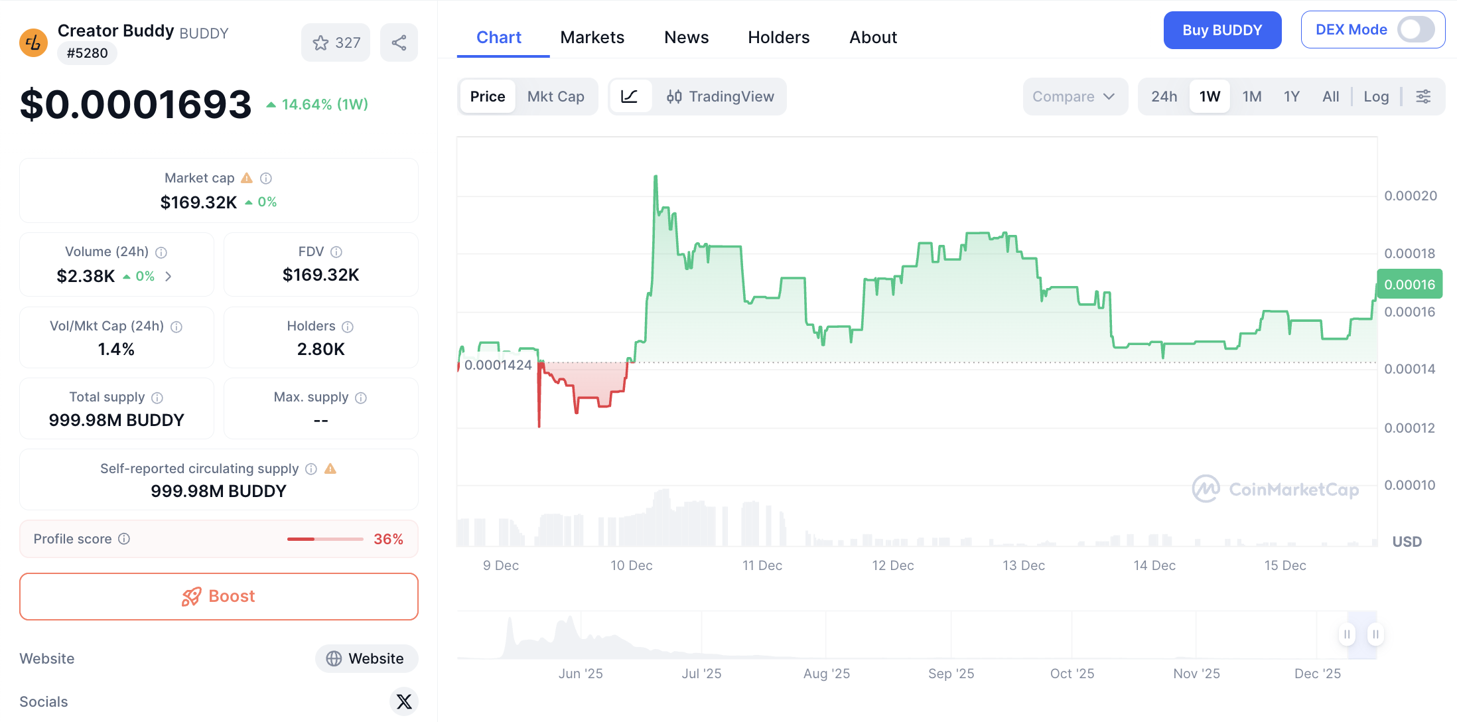Click circulating supply warning triangle icon
Image resolution: width=1457 pixels, height=722 pixels.
(330, 469)
